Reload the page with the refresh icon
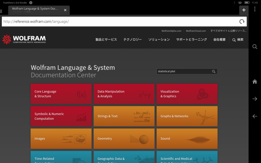The width and height of the screenshot is (261, 163). [x=242, y=22]
